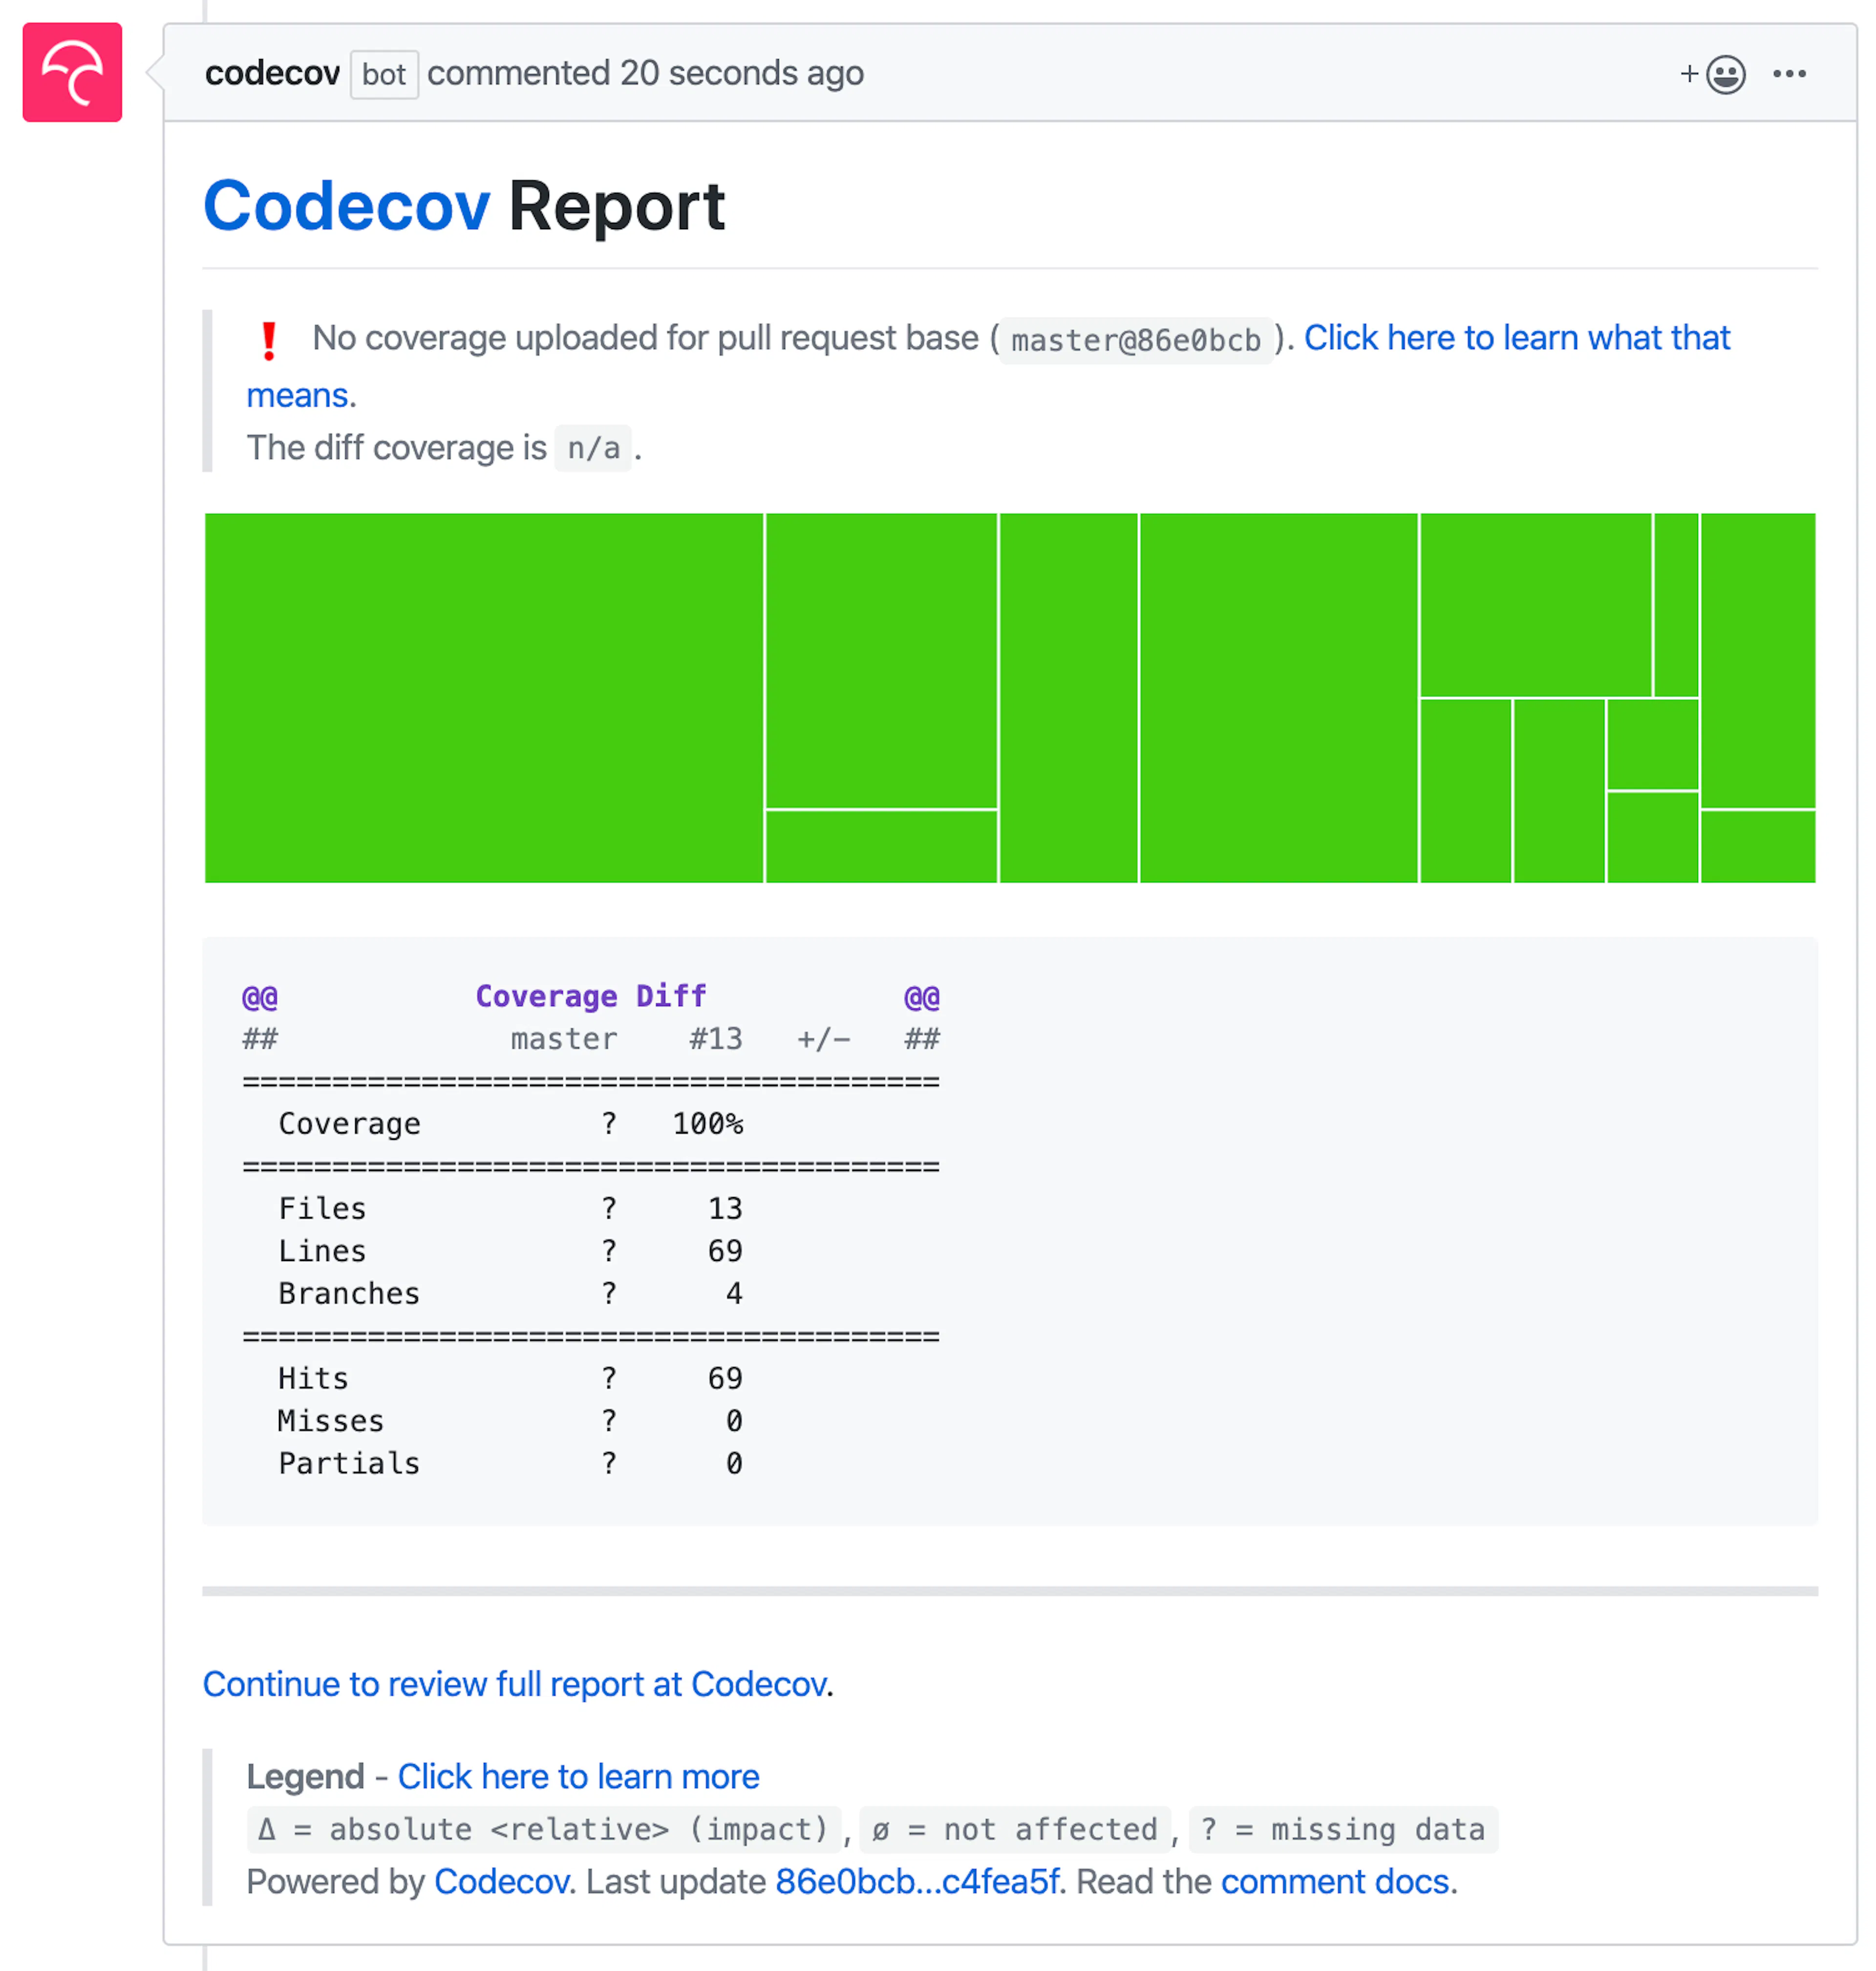Viewport: 1876px width, 1971px height.
Task: Select the master@86e0bcb commit code
Action: 1136,340
